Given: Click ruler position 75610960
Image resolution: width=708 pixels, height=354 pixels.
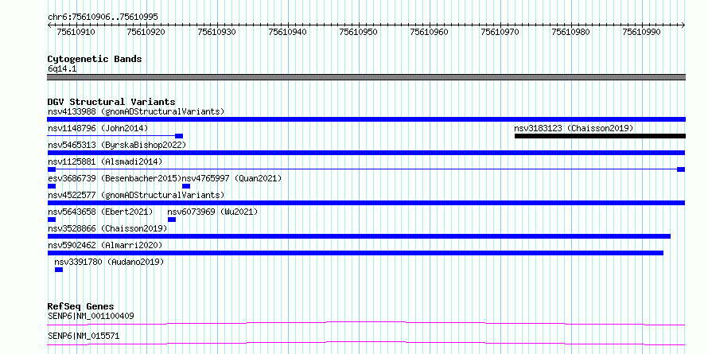Looking at the screenshot, I should click(430, 32).
